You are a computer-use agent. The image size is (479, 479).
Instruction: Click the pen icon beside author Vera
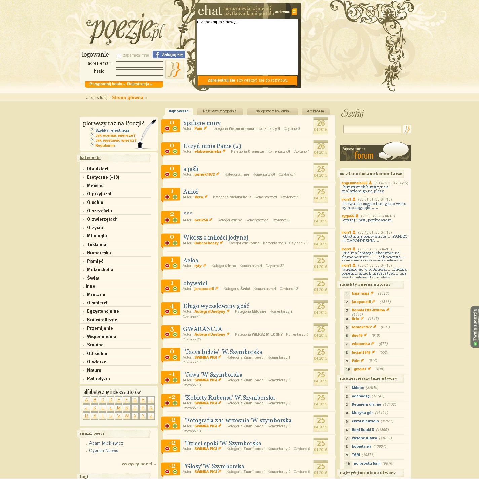pos(206,197)
